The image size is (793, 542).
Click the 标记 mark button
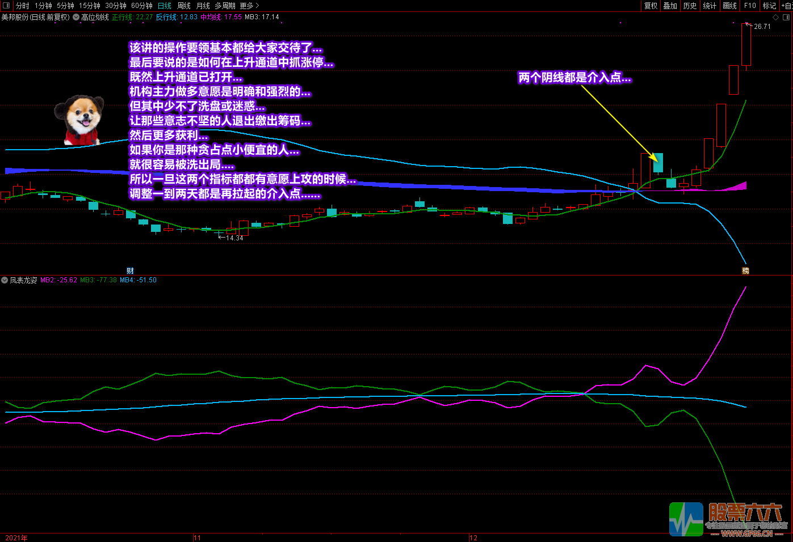coord(769,6)
